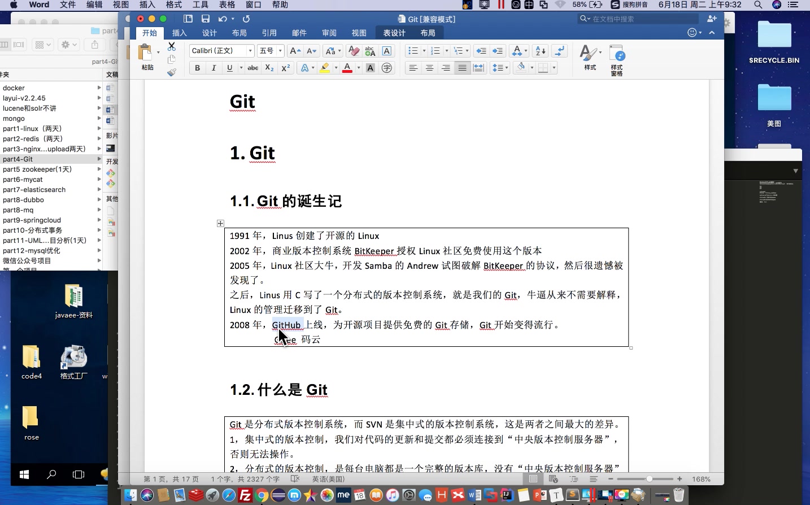
Task: Clear all formatting with the eraser icon
Action: [x=354, y=51]
